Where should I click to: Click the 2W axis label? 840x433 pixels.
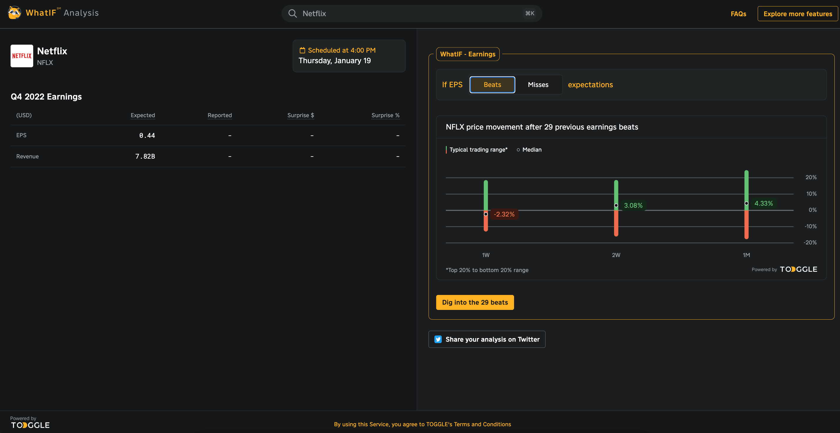(x=616, y=255)
